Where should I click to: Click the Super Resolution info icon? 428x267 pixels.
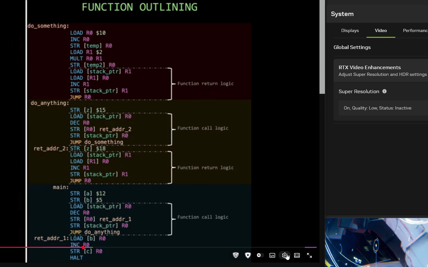[384, 91]
